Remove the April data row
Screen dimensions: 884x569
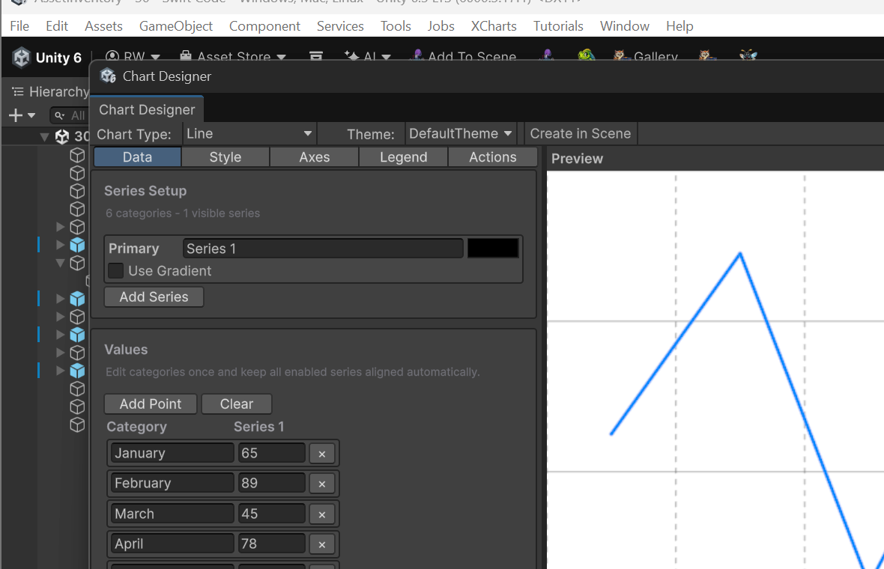coord(322,544)
